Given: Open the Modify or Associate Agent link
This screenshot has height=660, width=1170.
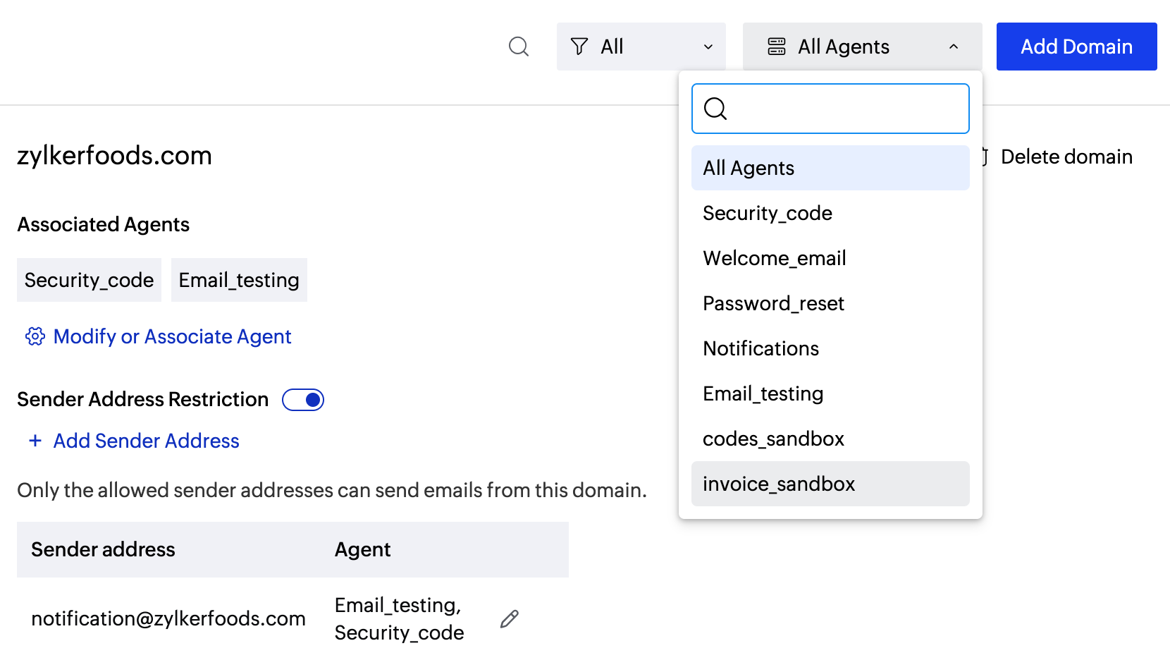Looking at the screenshot, I should pos(172,336).
